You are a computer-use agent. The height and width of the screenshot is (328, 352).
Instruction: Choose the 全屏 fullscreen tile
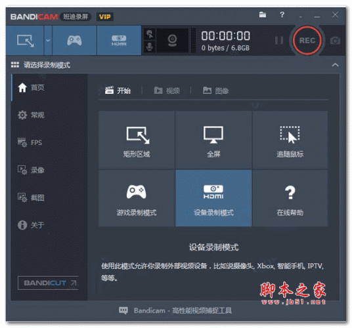tap(213, 140)
